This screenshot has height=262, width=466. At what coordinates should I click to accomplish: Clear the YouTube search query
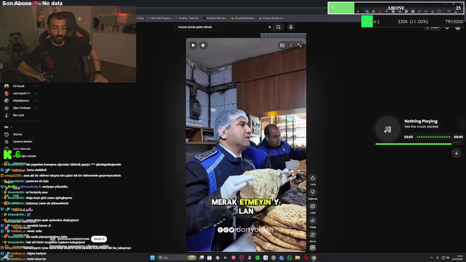(269, 27)
